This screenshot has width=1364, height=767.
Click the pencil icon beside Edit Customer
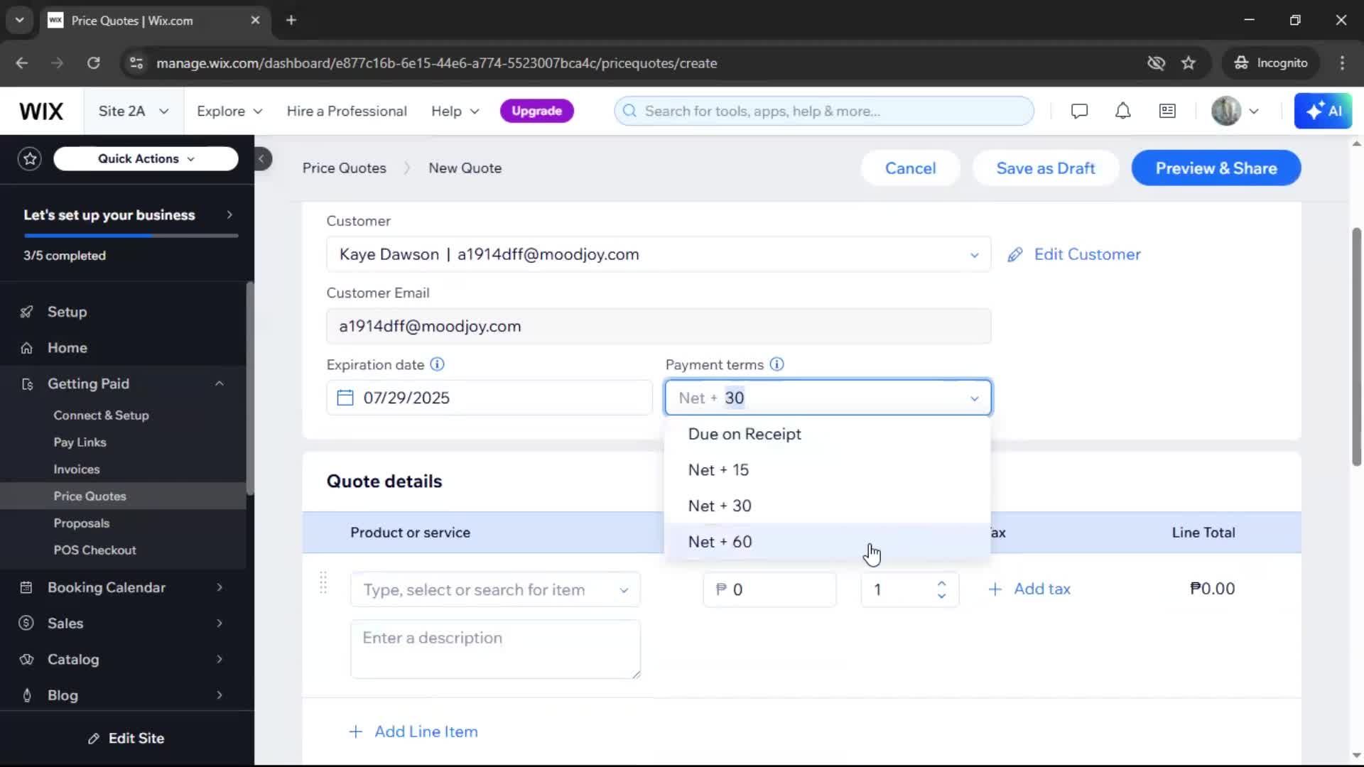click(1015, 254)
